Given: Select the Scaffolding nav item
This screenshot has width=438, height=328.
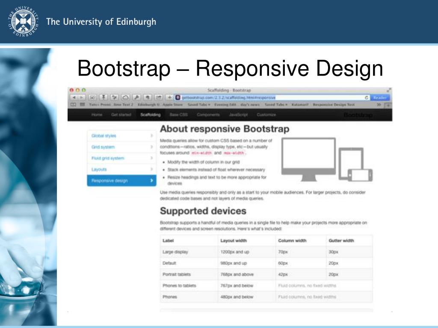Looking at the screenshot, I should pos(151,114).
